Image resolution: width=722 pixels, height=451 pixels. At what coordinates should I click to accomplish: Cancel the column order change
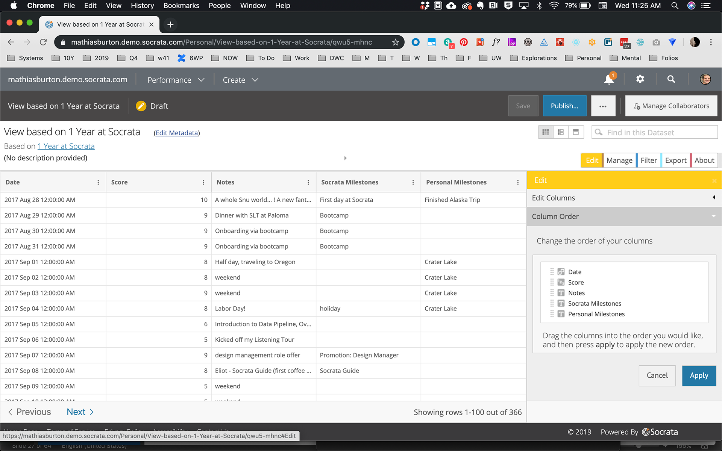(x=657, y=375)
